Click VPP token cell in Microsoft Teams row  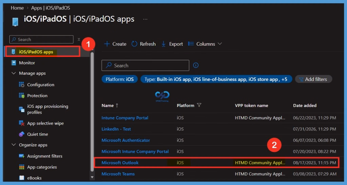[x=260, y=174]
